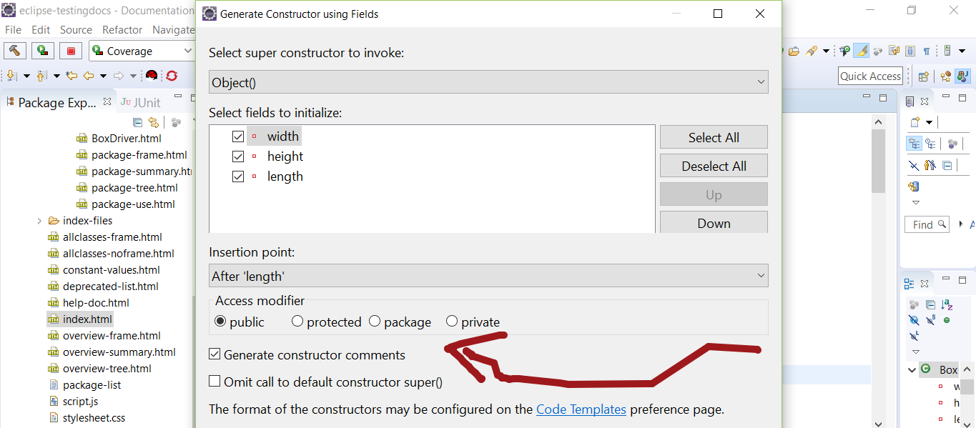Uncheck the width field checkbox

(238, 136)
